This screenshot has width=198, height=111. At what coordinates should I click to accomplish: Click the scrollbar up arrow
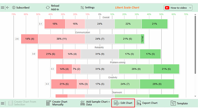pyautogui.click(x=195, y=15)
